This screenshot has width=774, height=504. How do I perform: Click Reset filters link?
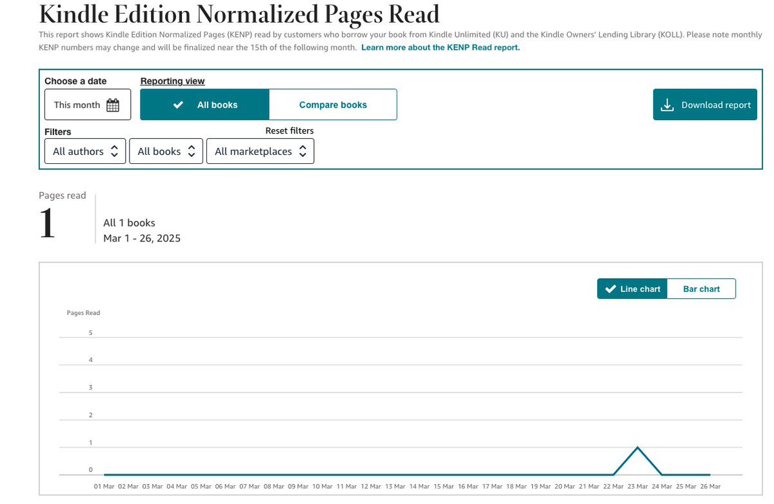pos(290,131)
